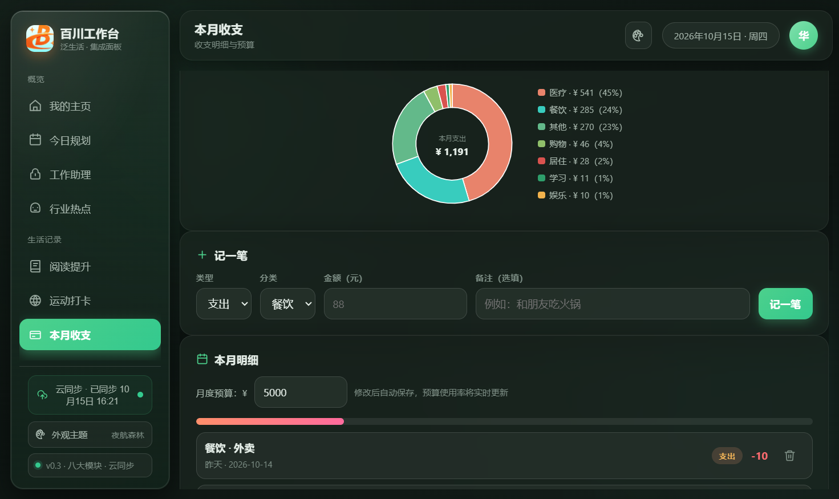Open 今日规划 in sidebar
The height and width of the screenshot is (499, 839).
point(90,140)
